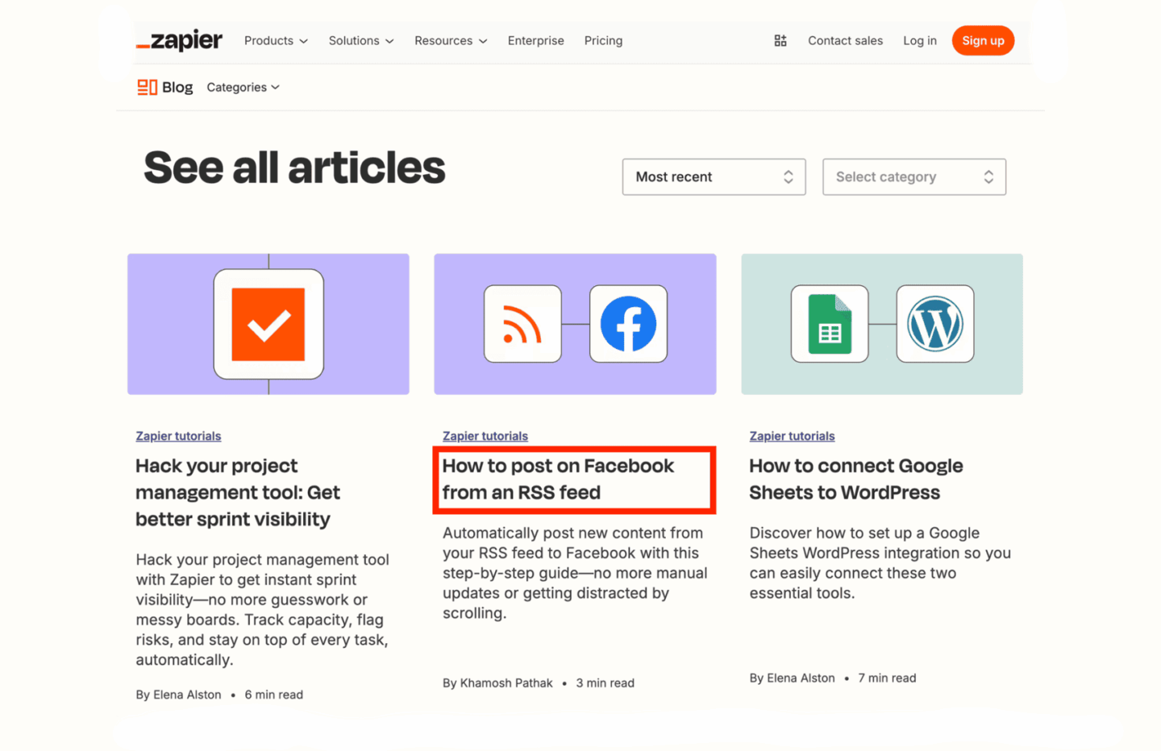Open the Pricing page

[603, 40]
